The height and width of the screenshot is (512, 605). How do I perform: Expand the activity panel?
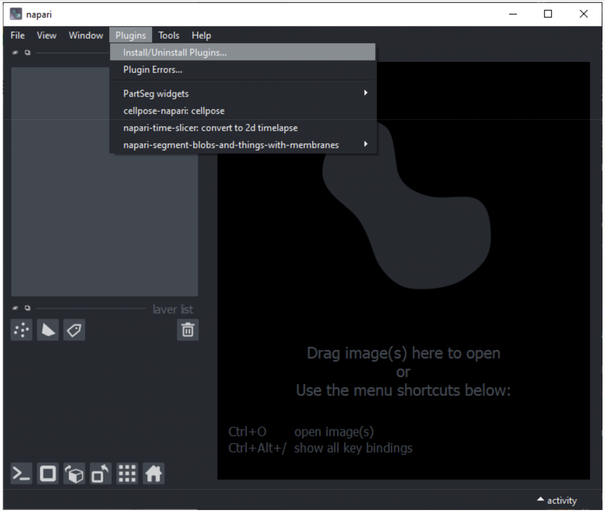(x=557, y=500)
